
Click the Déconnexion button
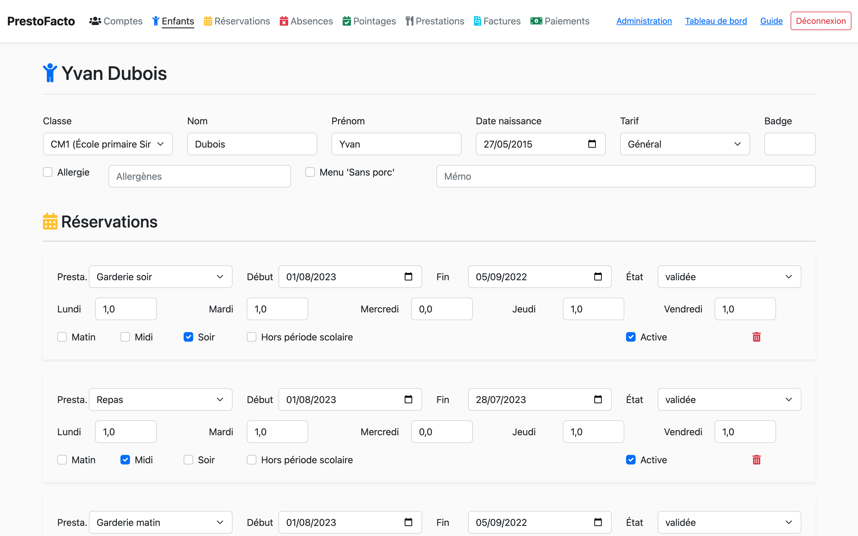pyautogui.click(x=820, y=21)
